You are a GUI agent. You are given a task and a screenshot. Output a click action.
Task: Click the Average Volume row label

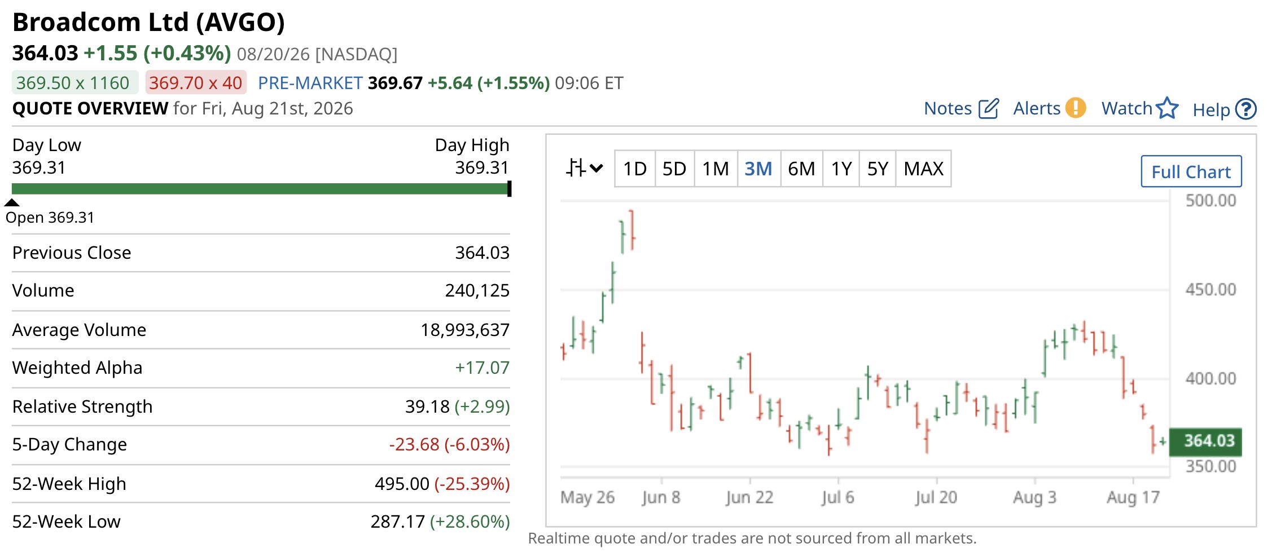(79, 330)
